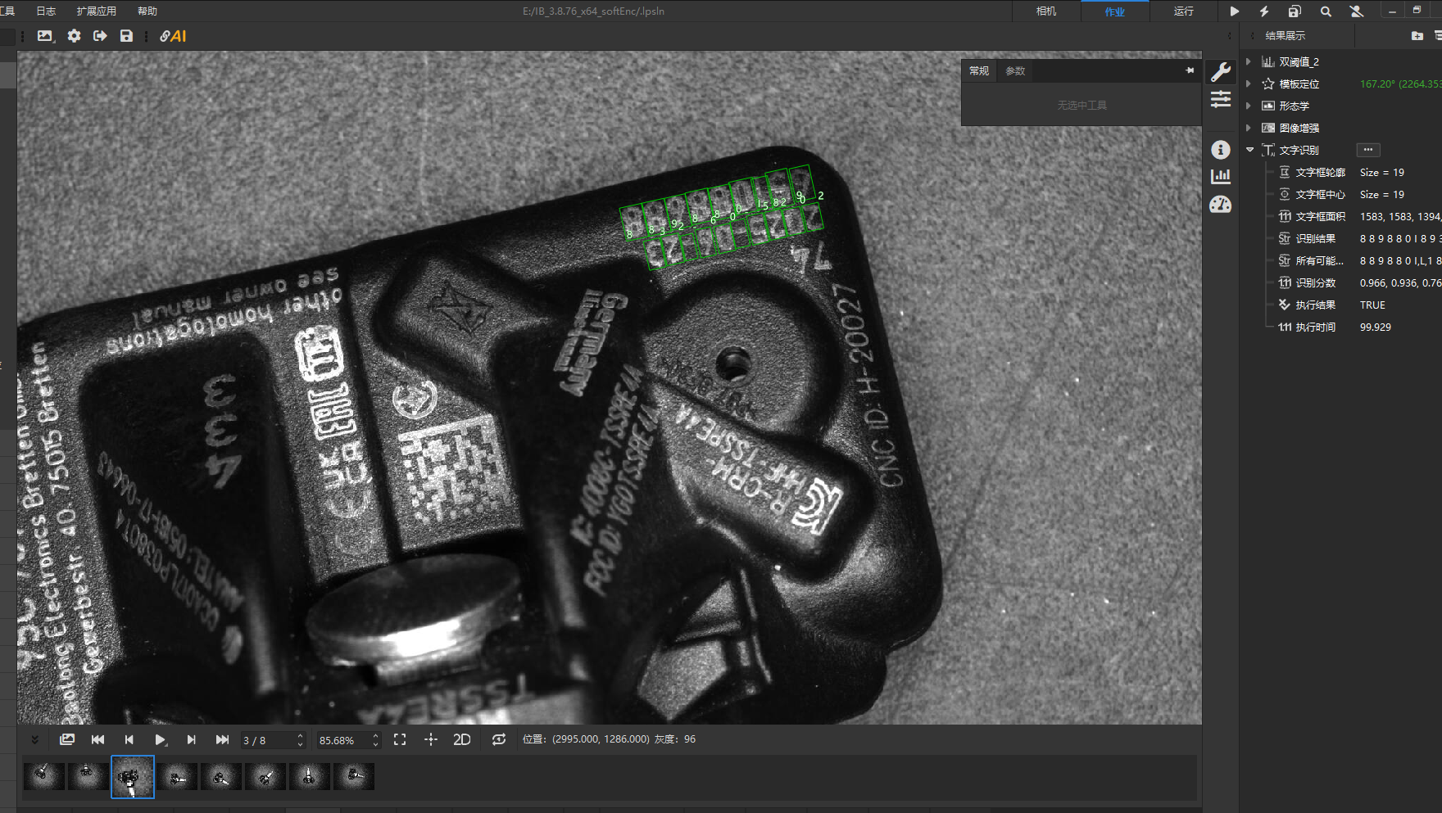Click the add folder icon in results panel
The width and height of the screenshot is (1442, 813).
pyautogui.click(x=1417, y=36)
